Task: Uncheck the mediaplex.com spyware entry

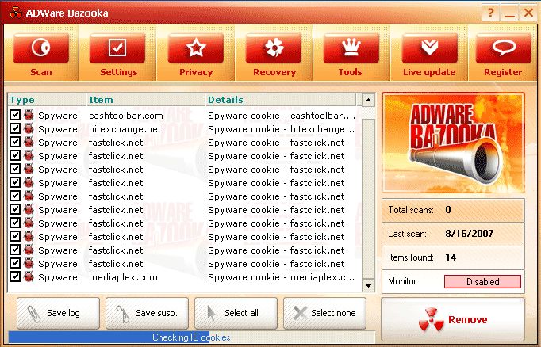Action: point(15,276)
